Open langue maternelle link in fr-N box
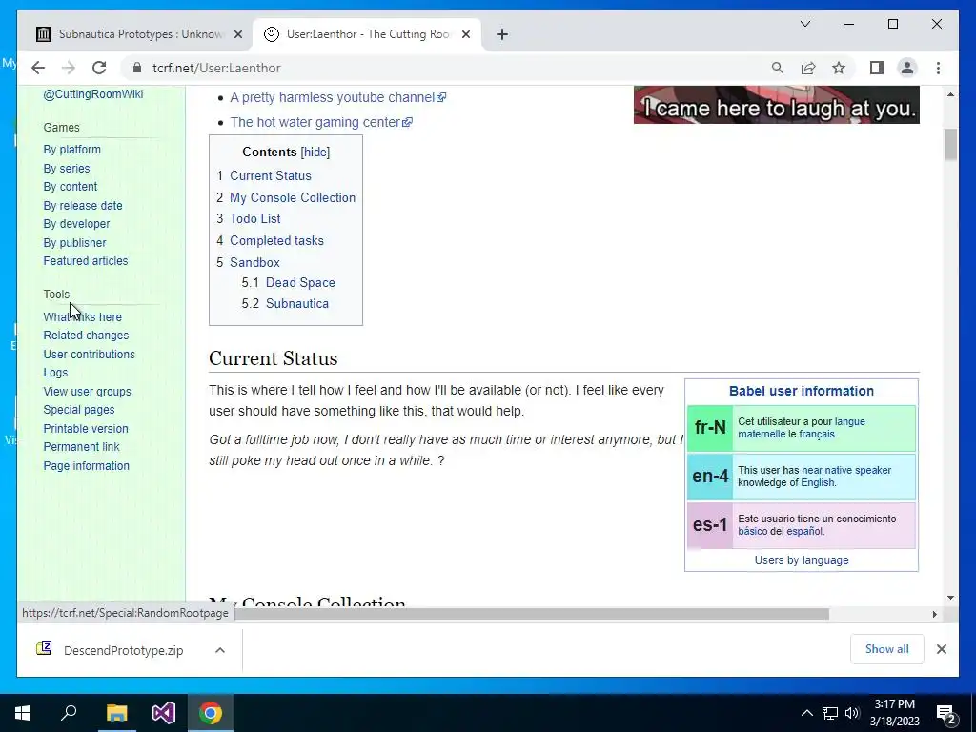 click(802, 428)
